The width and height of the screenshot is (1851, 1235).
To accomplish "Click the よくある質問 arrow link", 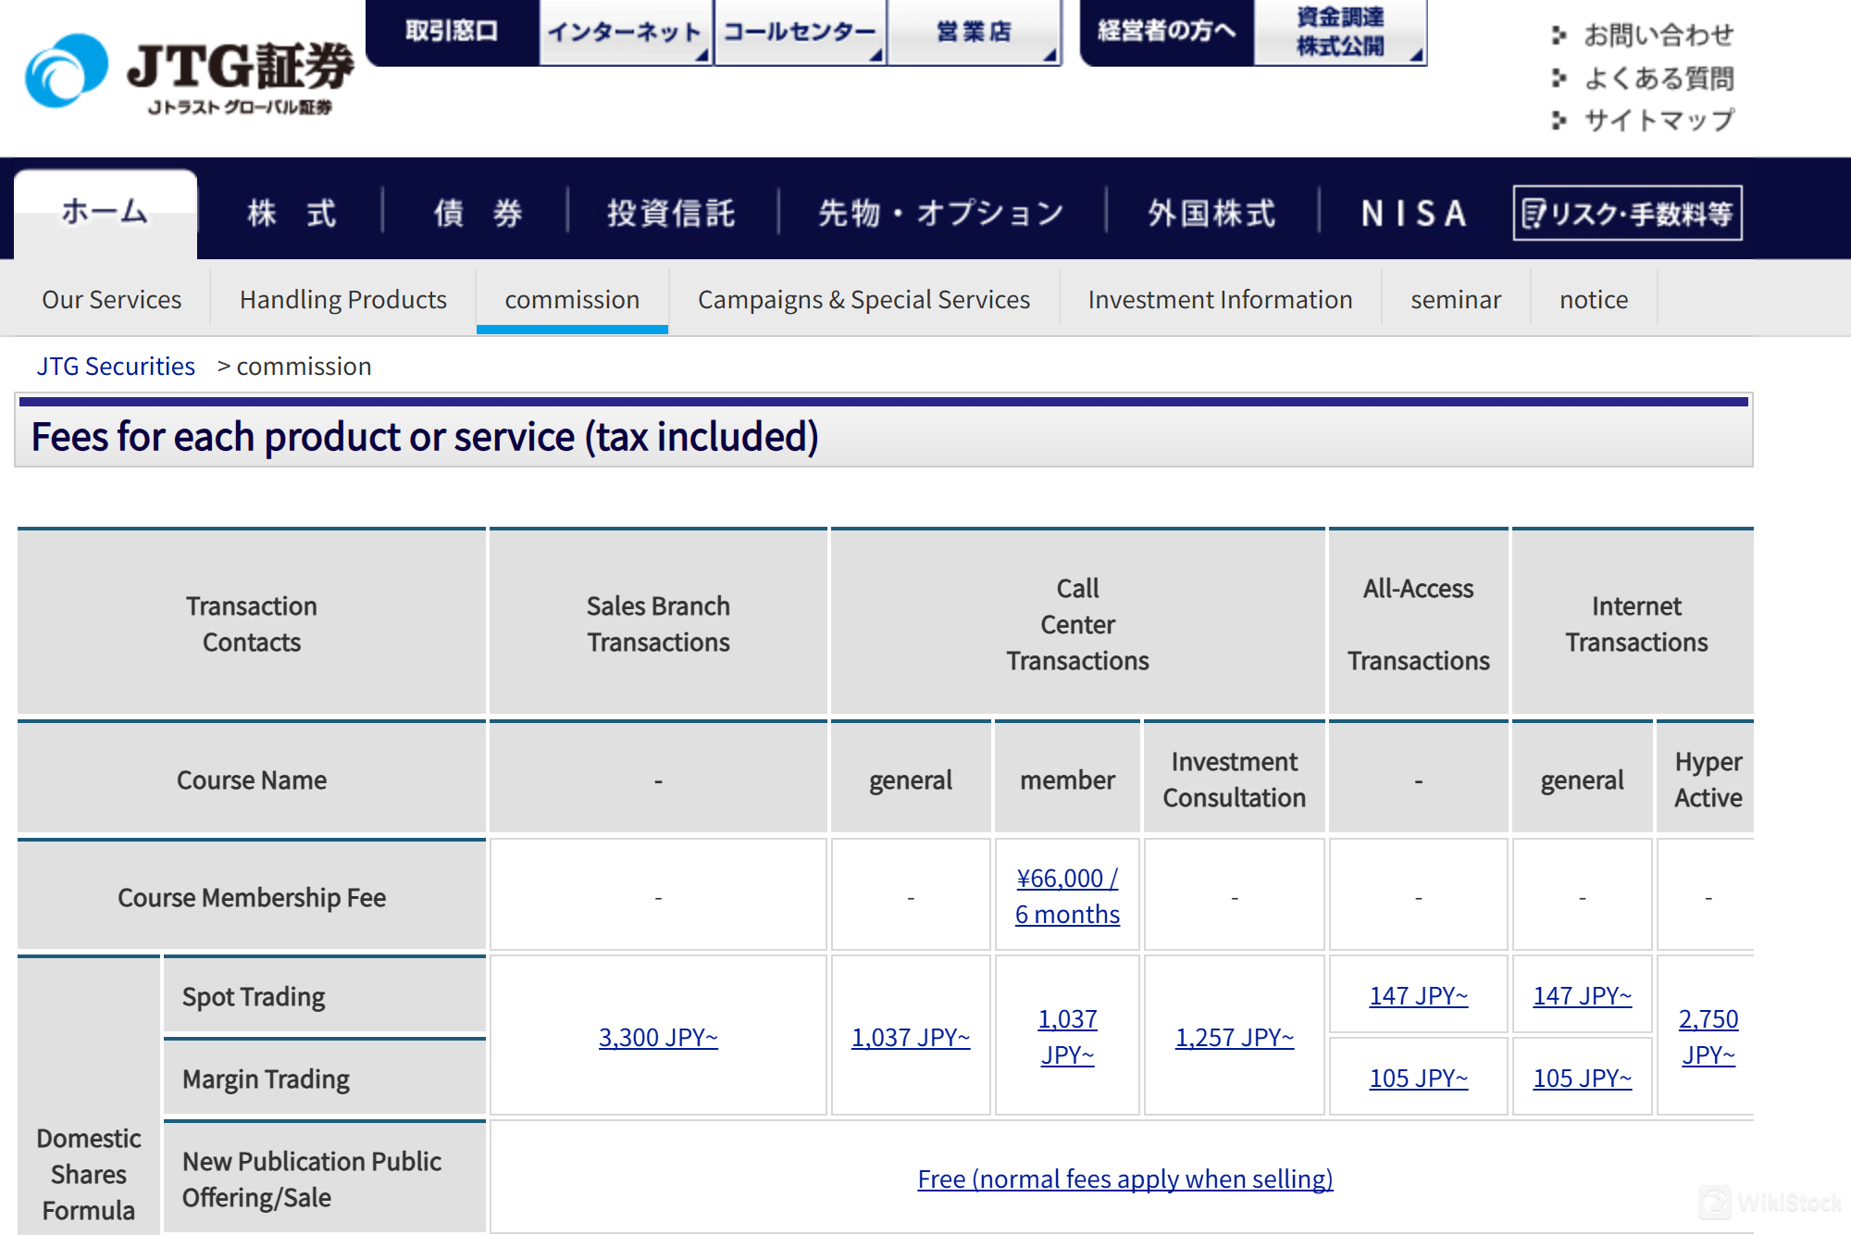I will point(1657,79).
